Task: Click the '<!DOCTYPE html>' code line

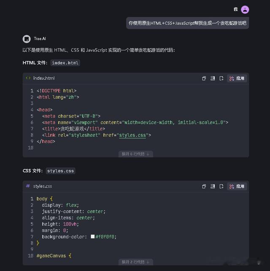Action: (x=57, y=91)
